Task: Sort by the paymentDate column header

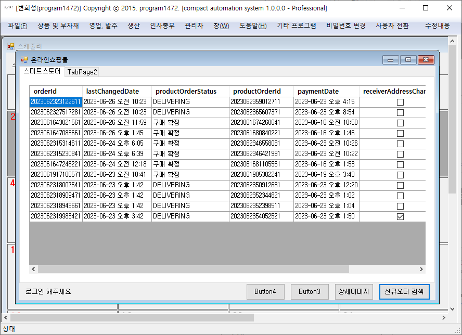Action: [x=326, y=92]
